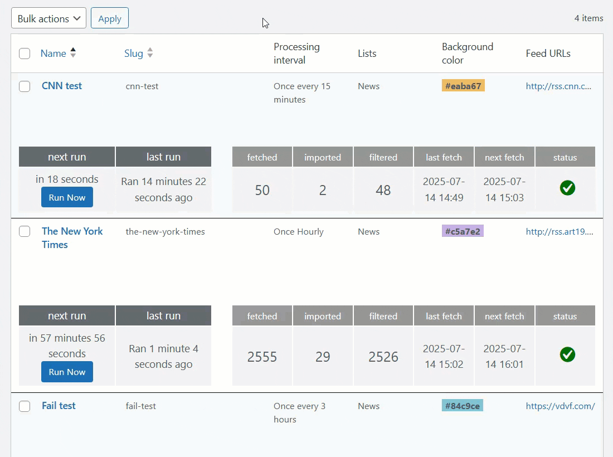This screenshot has width=613, height=457.
Task: Click the #eaba67 color label
Action: 463,86
